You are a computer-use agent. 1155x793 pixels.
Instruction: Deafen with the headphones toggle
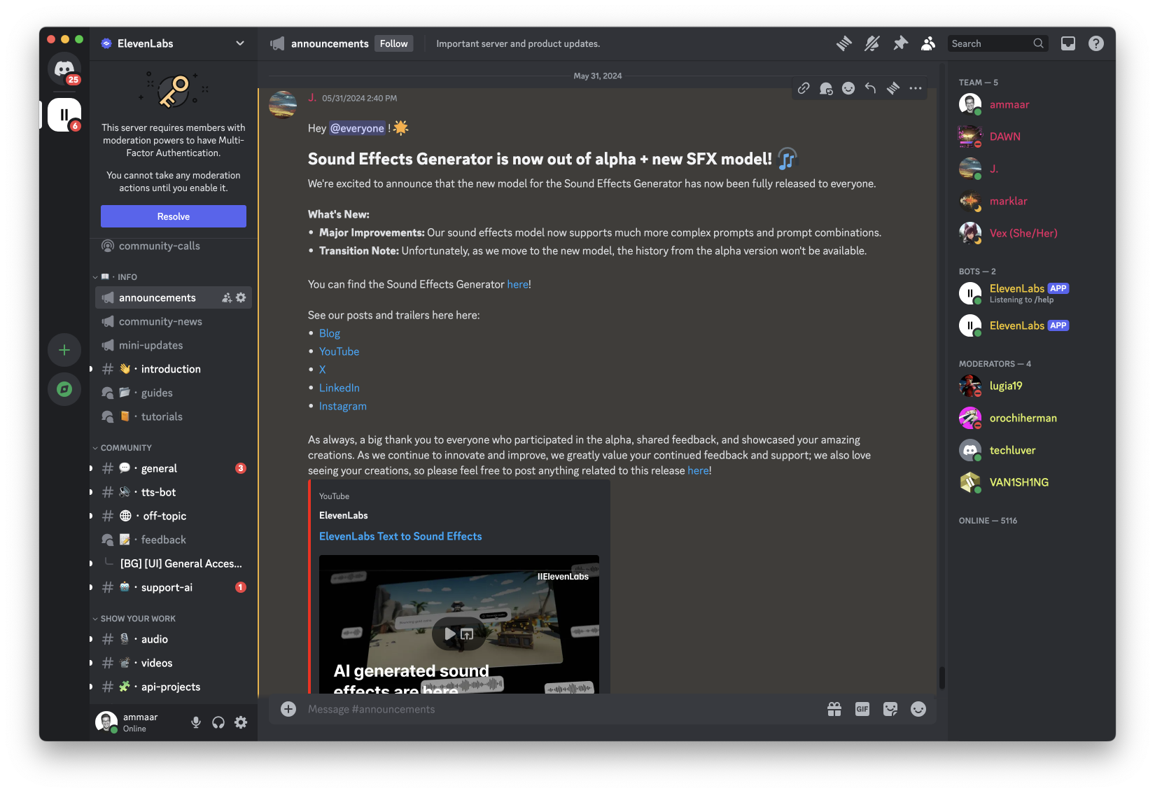point(218,722)
